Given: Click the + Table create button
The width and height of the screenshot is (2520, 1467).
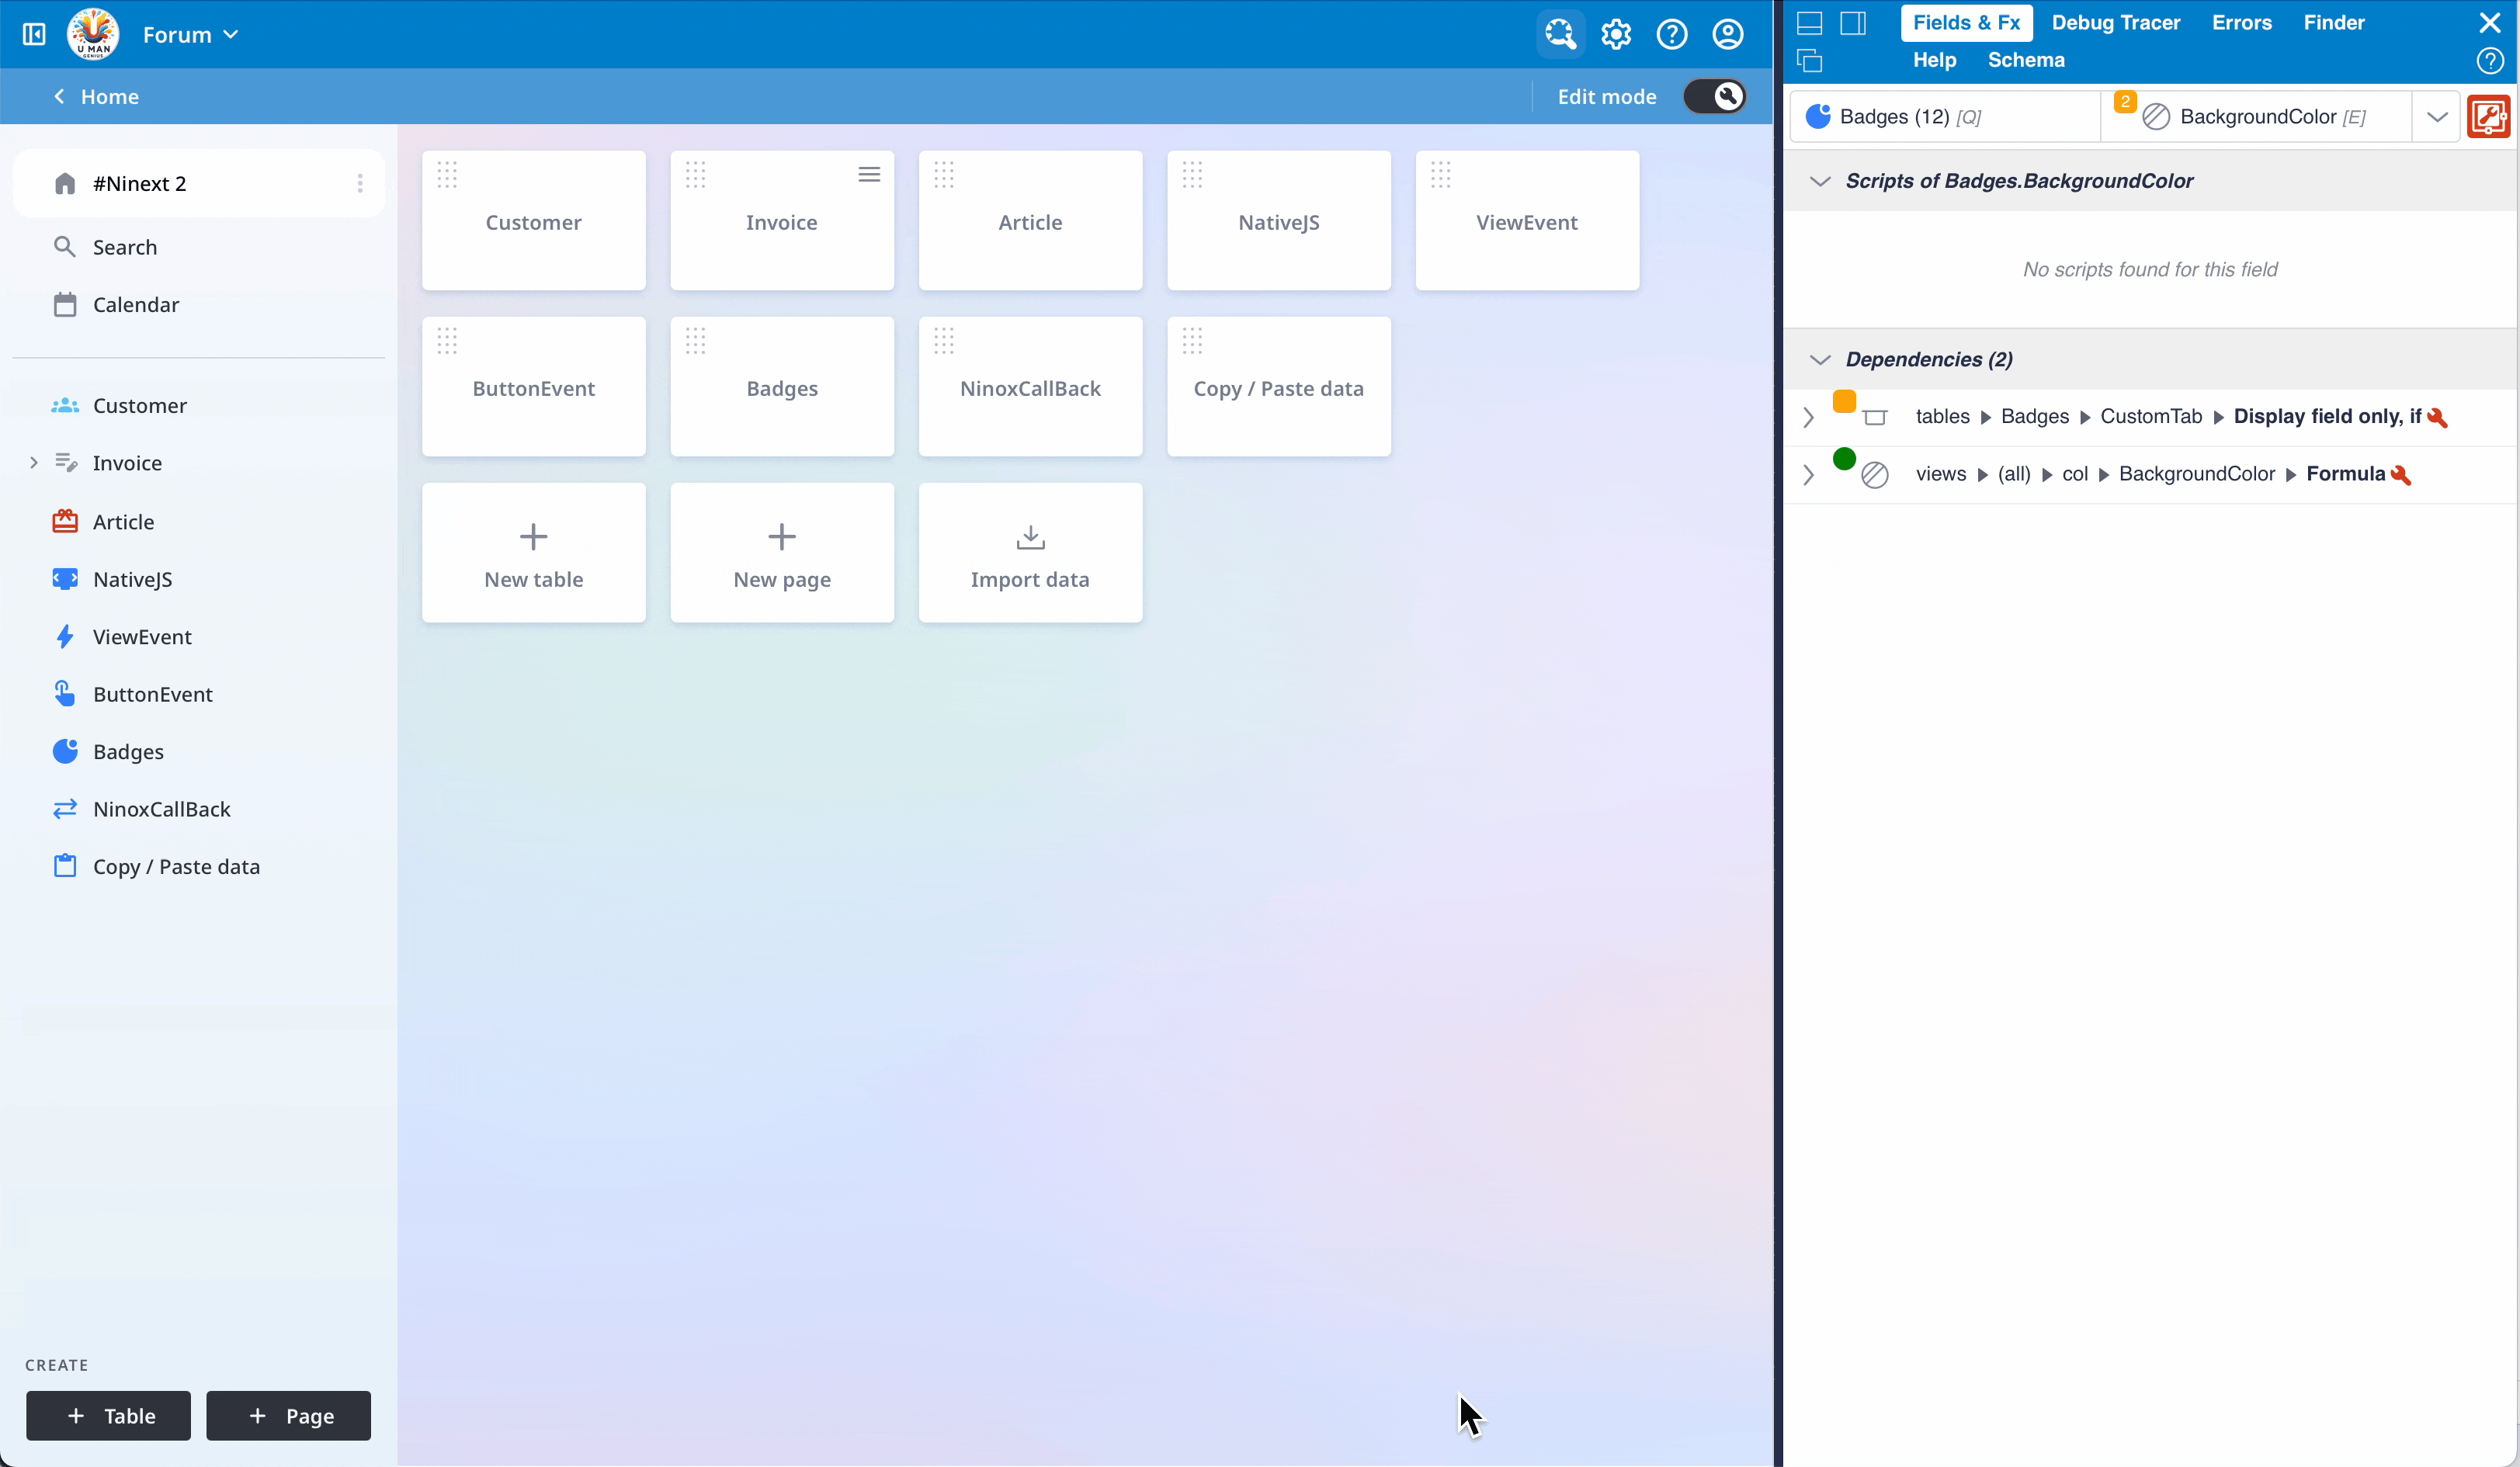Looking at the screenshot, I should [x=108, y=1415].
